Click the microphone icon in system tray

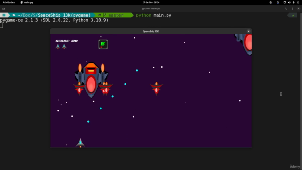(x=294, y=2)
